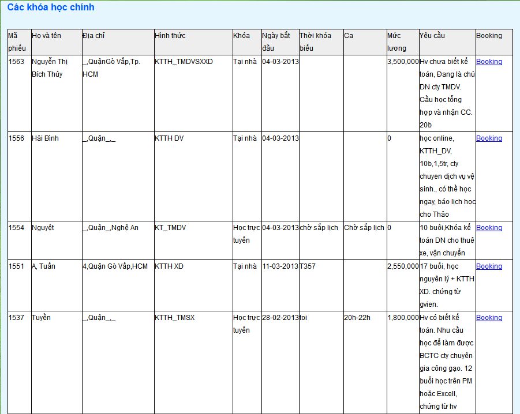Click the 'Các khóa học chính' heading
Image resolution: width=520 pixels, height=414 pixels.
(51, 7)
